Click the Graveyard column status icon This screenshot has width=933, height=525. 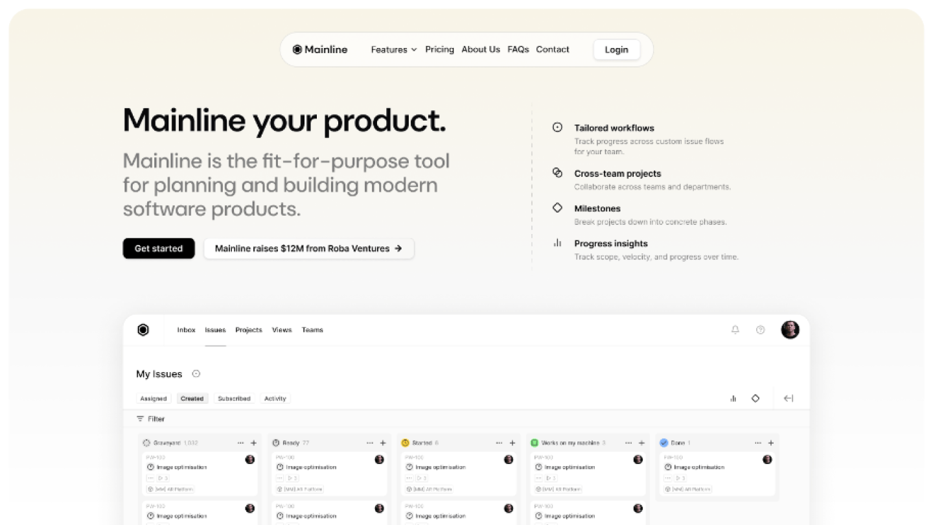[146, 443]
